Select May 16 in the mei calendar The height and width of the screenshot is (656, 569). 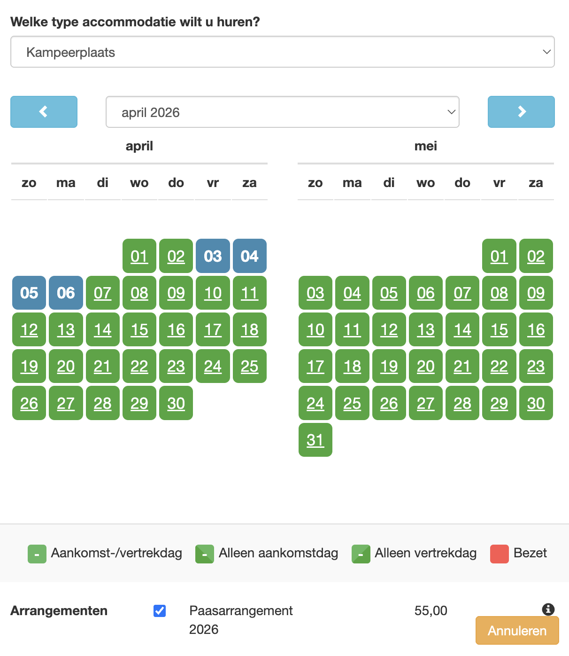pos(536,329)
